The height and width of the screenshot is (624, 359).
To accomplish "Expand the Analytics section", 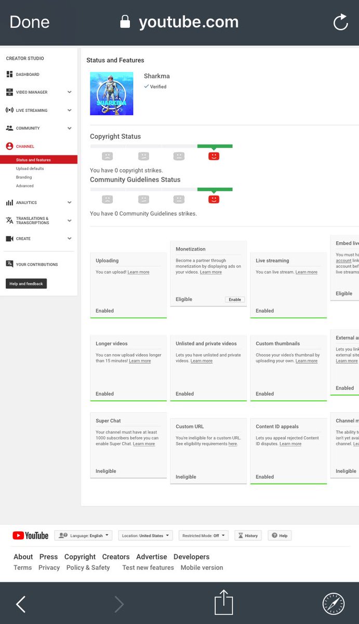I will [70, 203].
